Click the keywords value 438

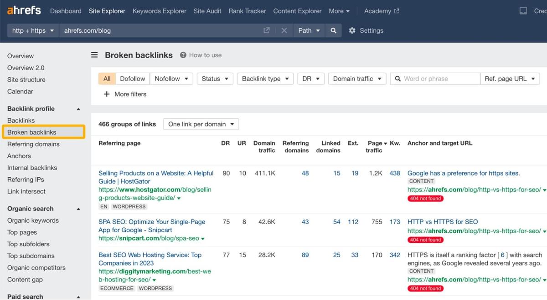(395, 173)
